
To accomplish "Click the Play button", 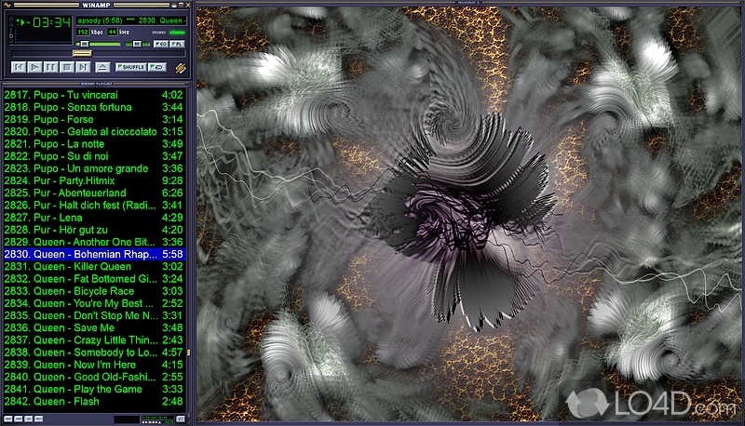I will (34, 67).
